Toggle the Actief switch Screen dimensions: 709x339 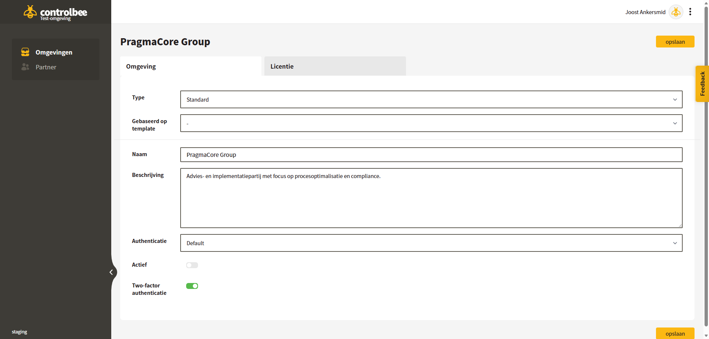pos(192,265)
